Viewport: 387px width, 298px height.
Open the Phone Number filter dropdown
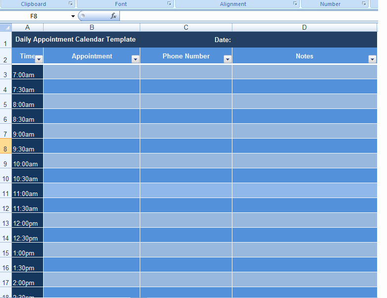click(x=227, y=59)
